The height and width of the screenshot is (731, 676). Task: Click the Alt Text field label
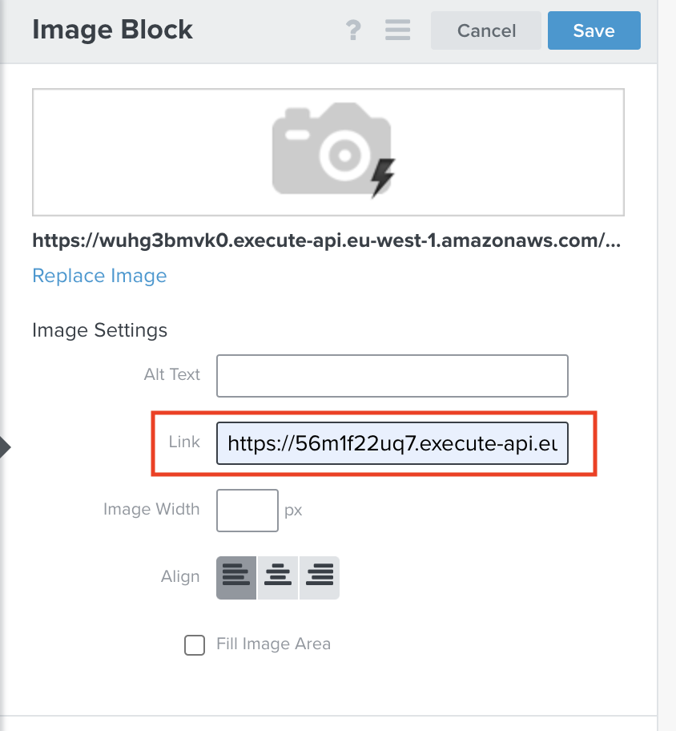pyautogui.click(x=172, y=375)
